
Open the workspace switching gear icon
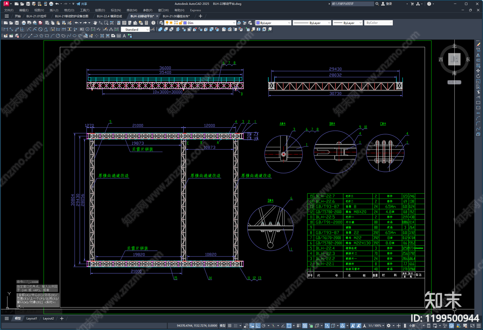pyautogui.click(x=389, y=326)
